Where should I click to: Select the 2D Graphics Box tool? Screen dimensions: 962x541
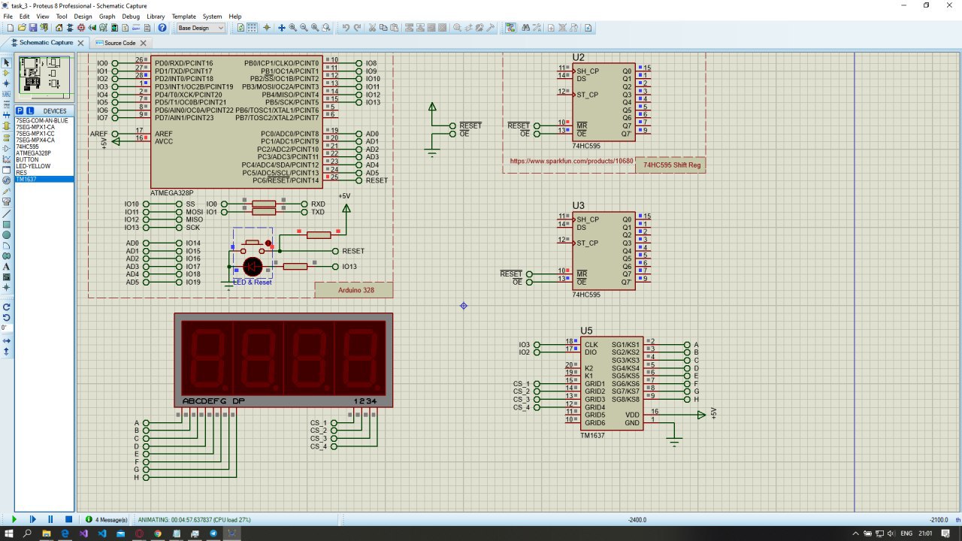click(x=7, y=224)
